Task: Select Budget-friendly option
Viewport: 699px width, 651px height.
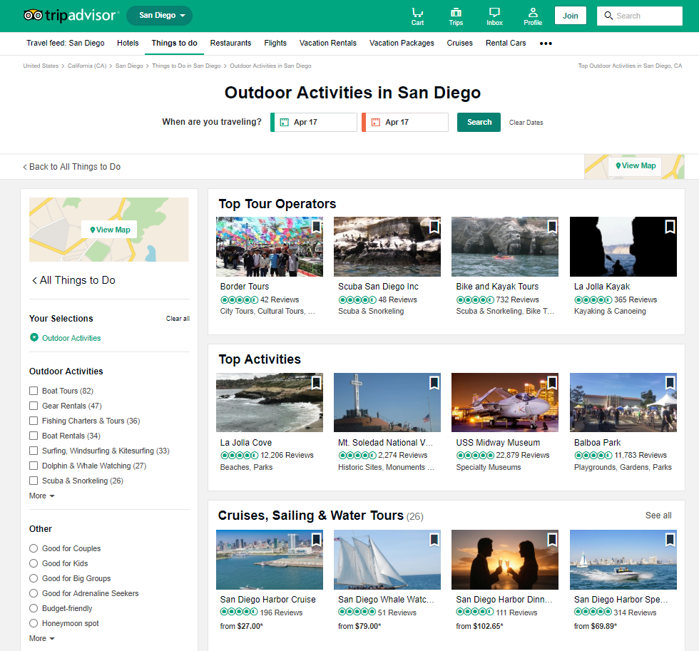Action: click(34, 608)
